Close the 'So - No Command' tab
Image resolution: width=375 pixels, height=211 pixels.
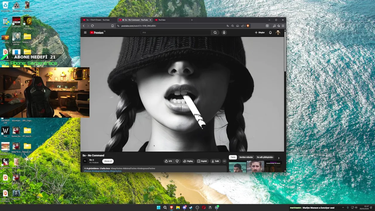pos(151,20)
